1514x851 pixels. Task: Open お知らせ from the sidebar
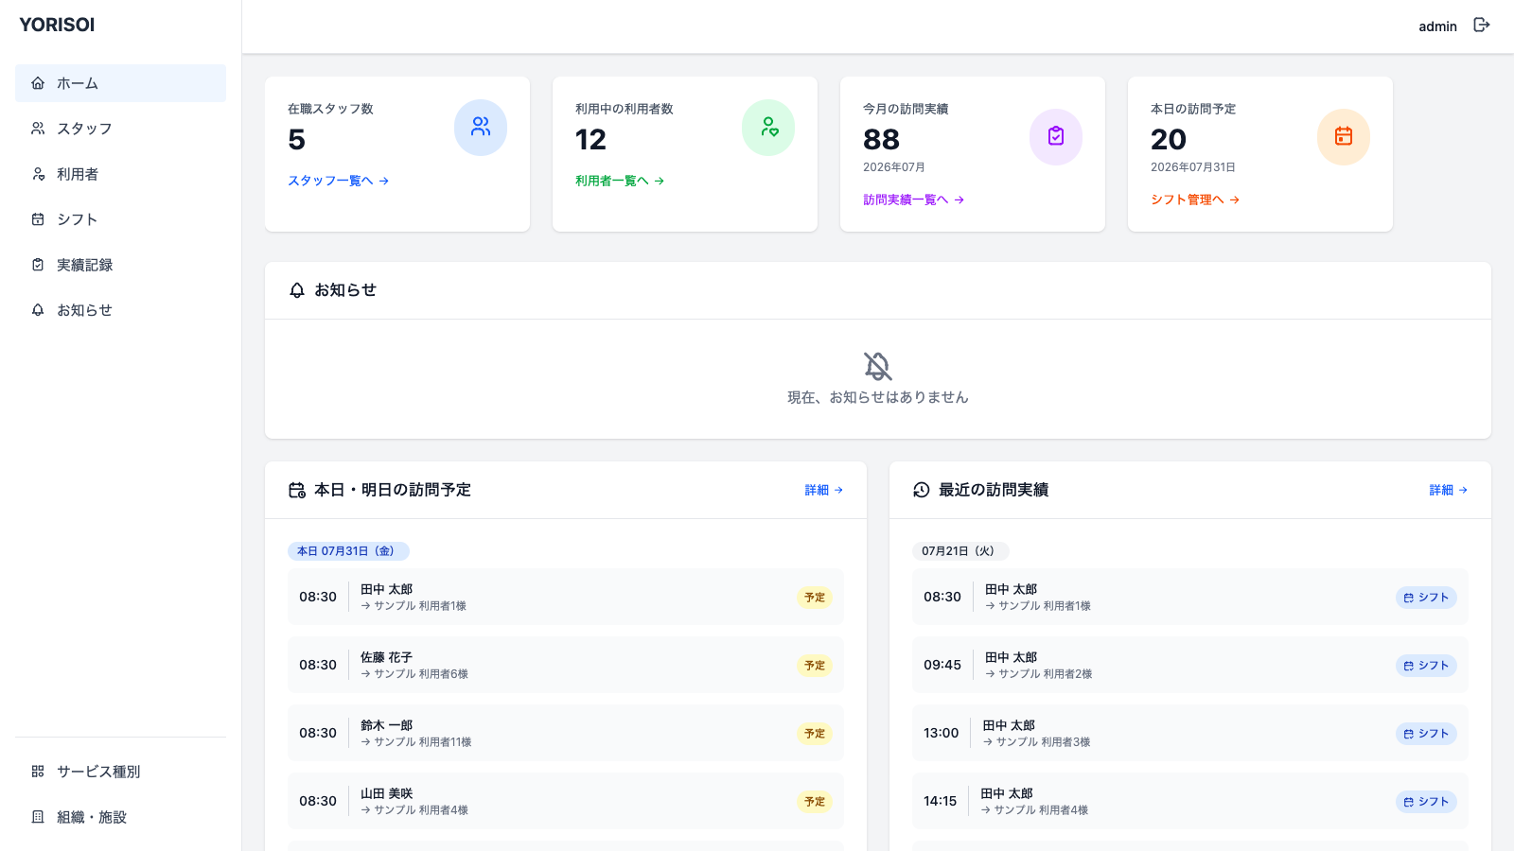coord(120,310)
